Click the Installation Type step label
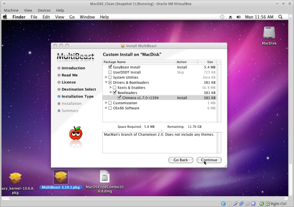Screen dimensions: 294x207 pyautogui.click(x=77, y=96)
